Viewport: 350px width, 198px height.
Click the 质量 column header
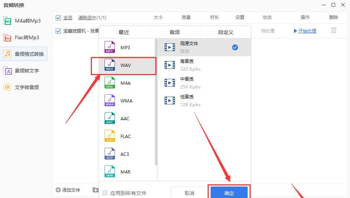(186, 17)
